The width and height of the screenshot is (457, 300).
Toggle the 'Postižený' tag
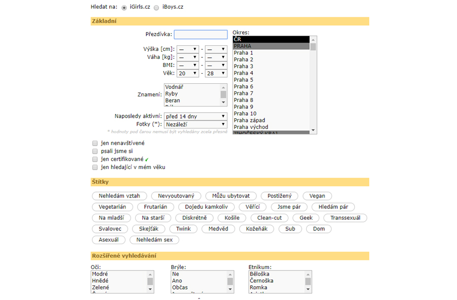point(279,196)
